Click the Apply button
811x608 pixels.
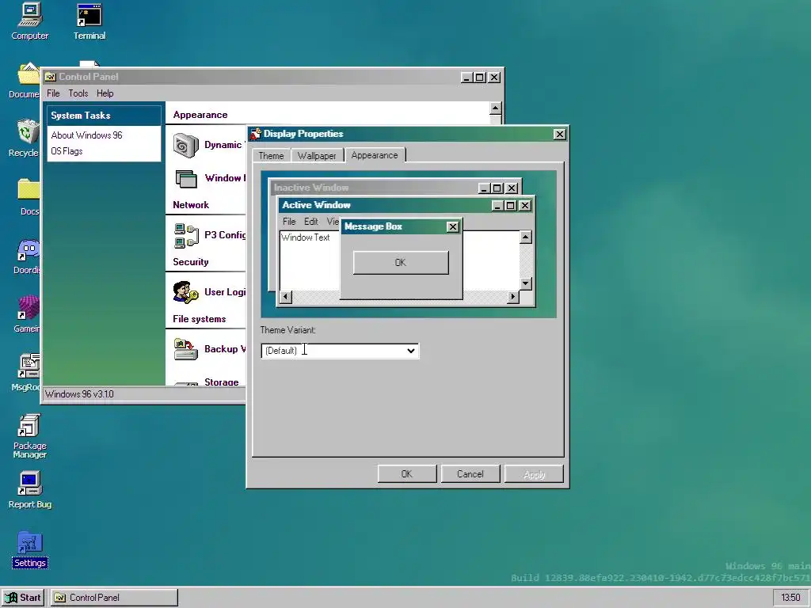pyautogui.click(x=535, y=474)
